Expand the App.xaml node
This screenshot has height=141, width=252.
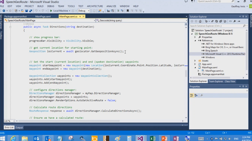(x=195, y=64)
